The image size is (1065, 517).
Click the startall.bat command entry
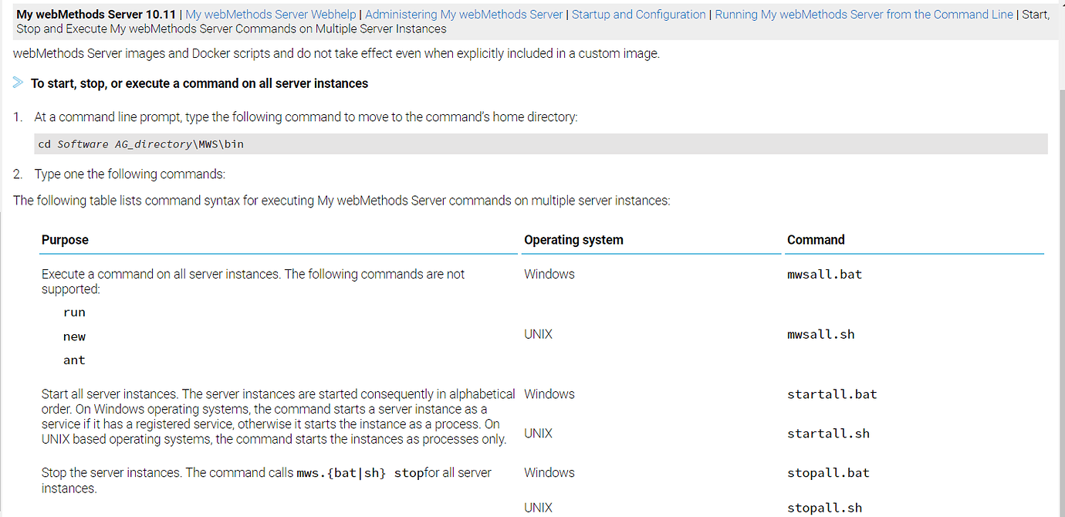click(832, 394)
